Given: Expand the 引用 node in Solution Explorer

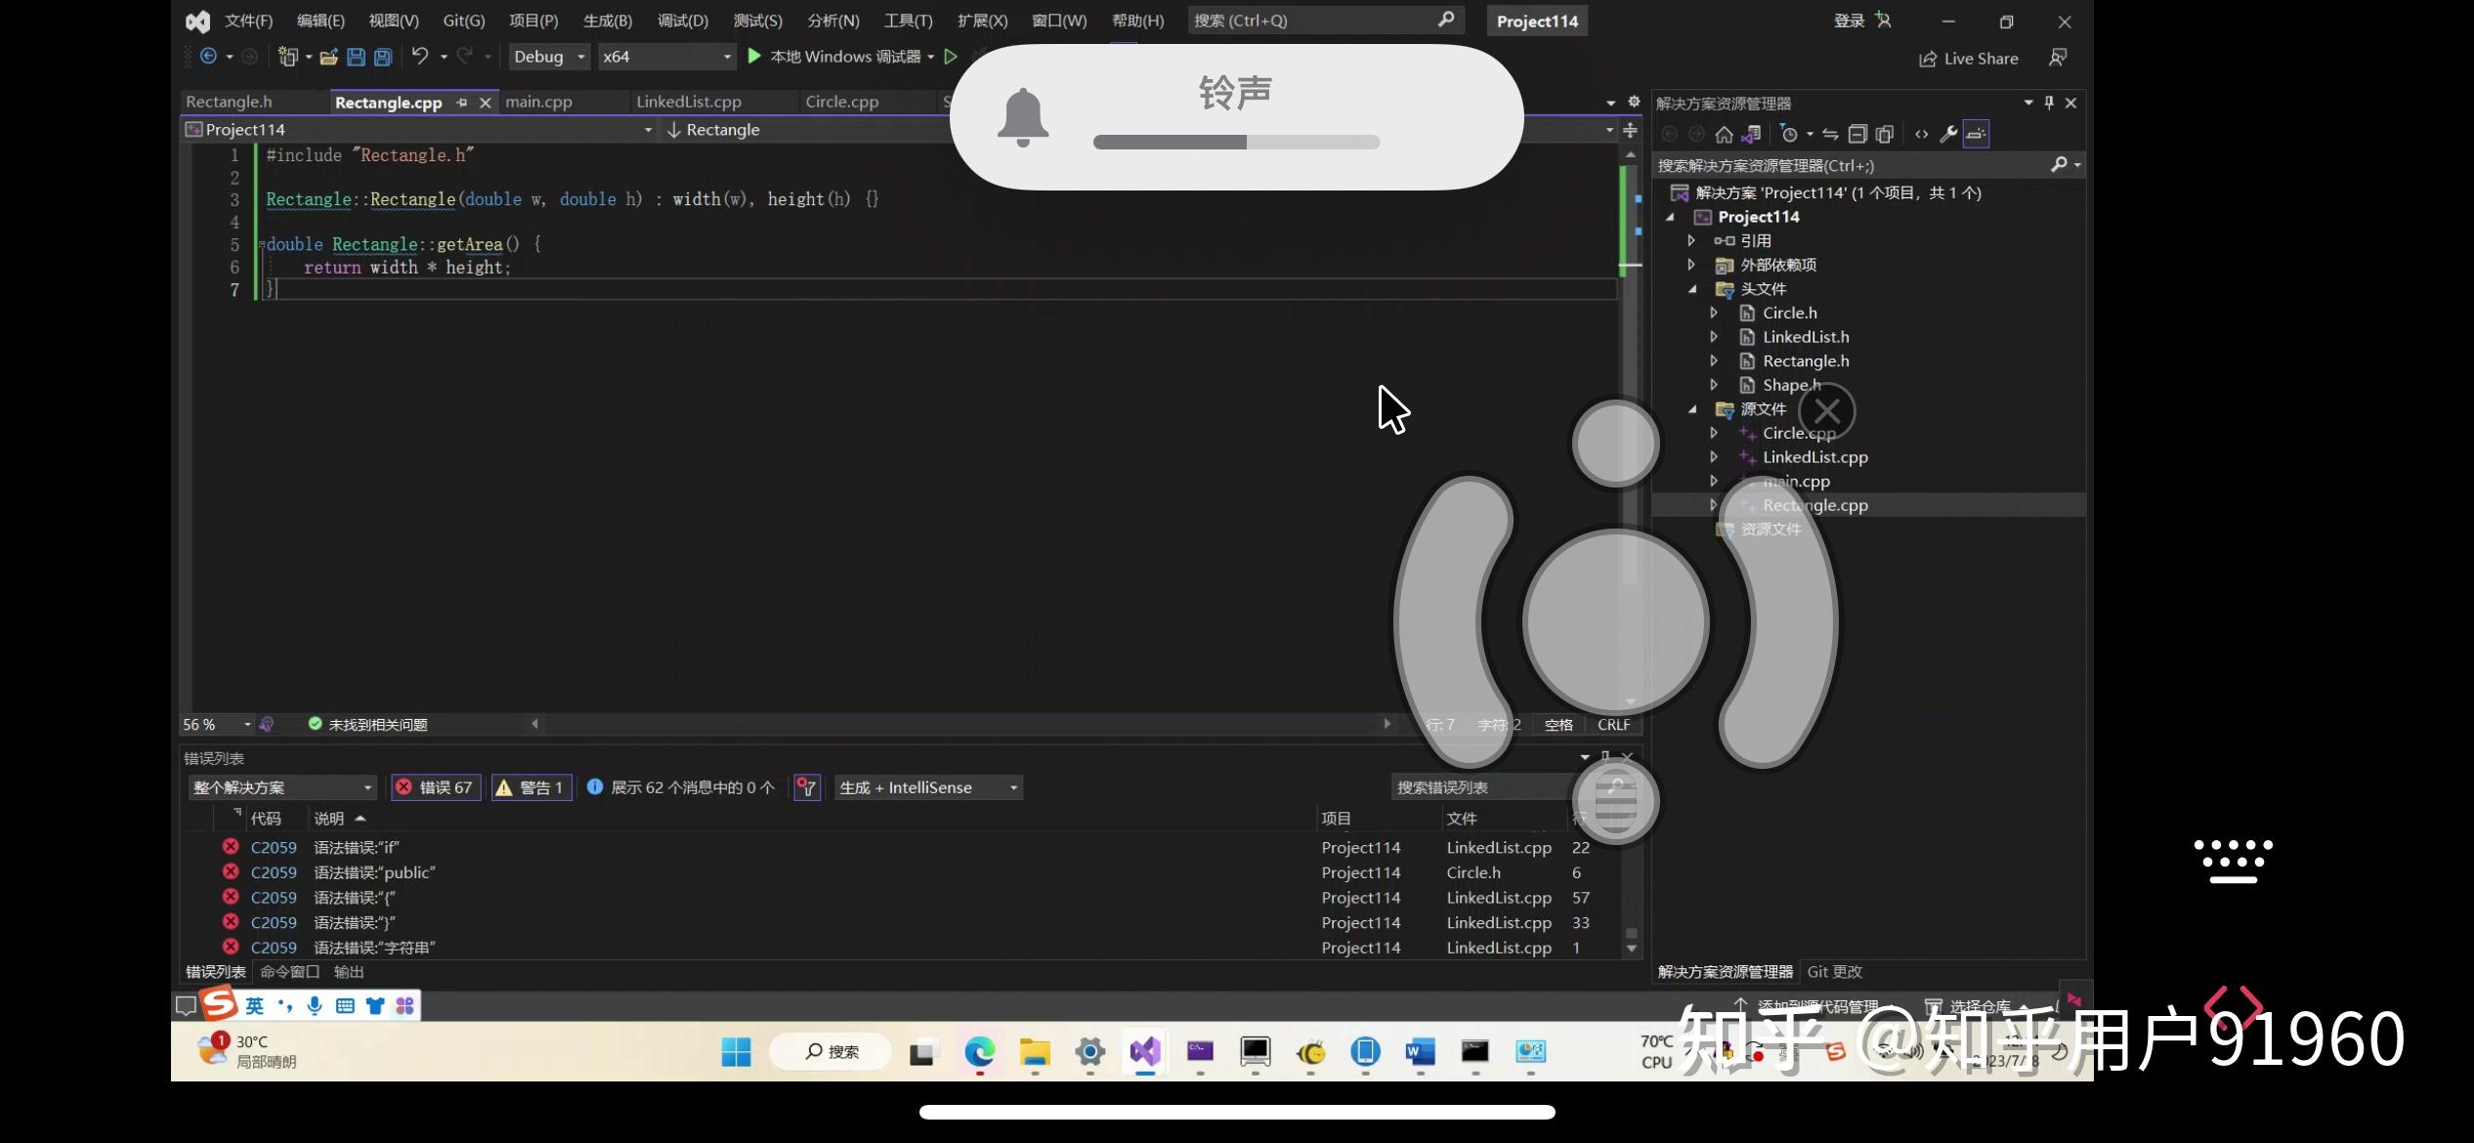Looking at the screenshot, I should click(x=1691, y=240).
